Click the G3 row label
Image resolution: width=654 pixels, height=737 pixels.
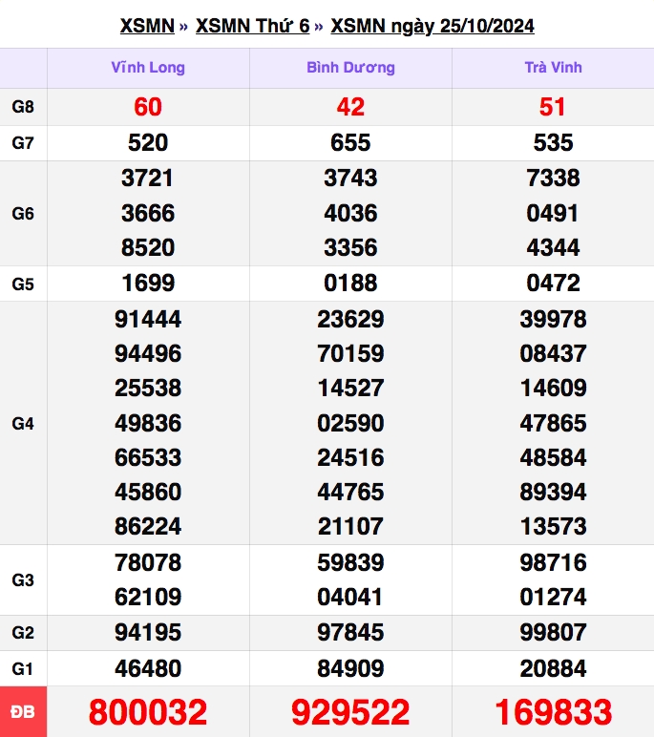pos(23,580)
